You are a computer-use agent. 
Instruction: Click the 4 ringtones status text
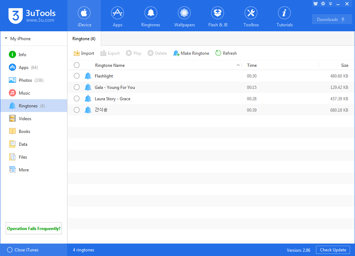(83, 250)
